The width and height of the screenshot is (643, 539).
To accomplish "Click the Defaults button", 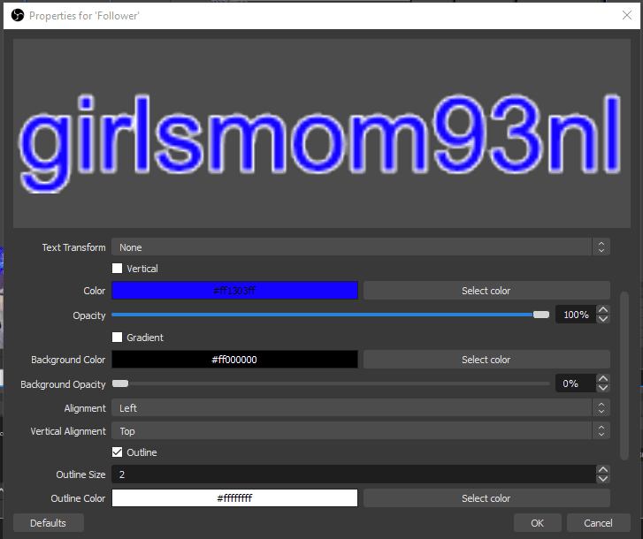I will [49, 523].
